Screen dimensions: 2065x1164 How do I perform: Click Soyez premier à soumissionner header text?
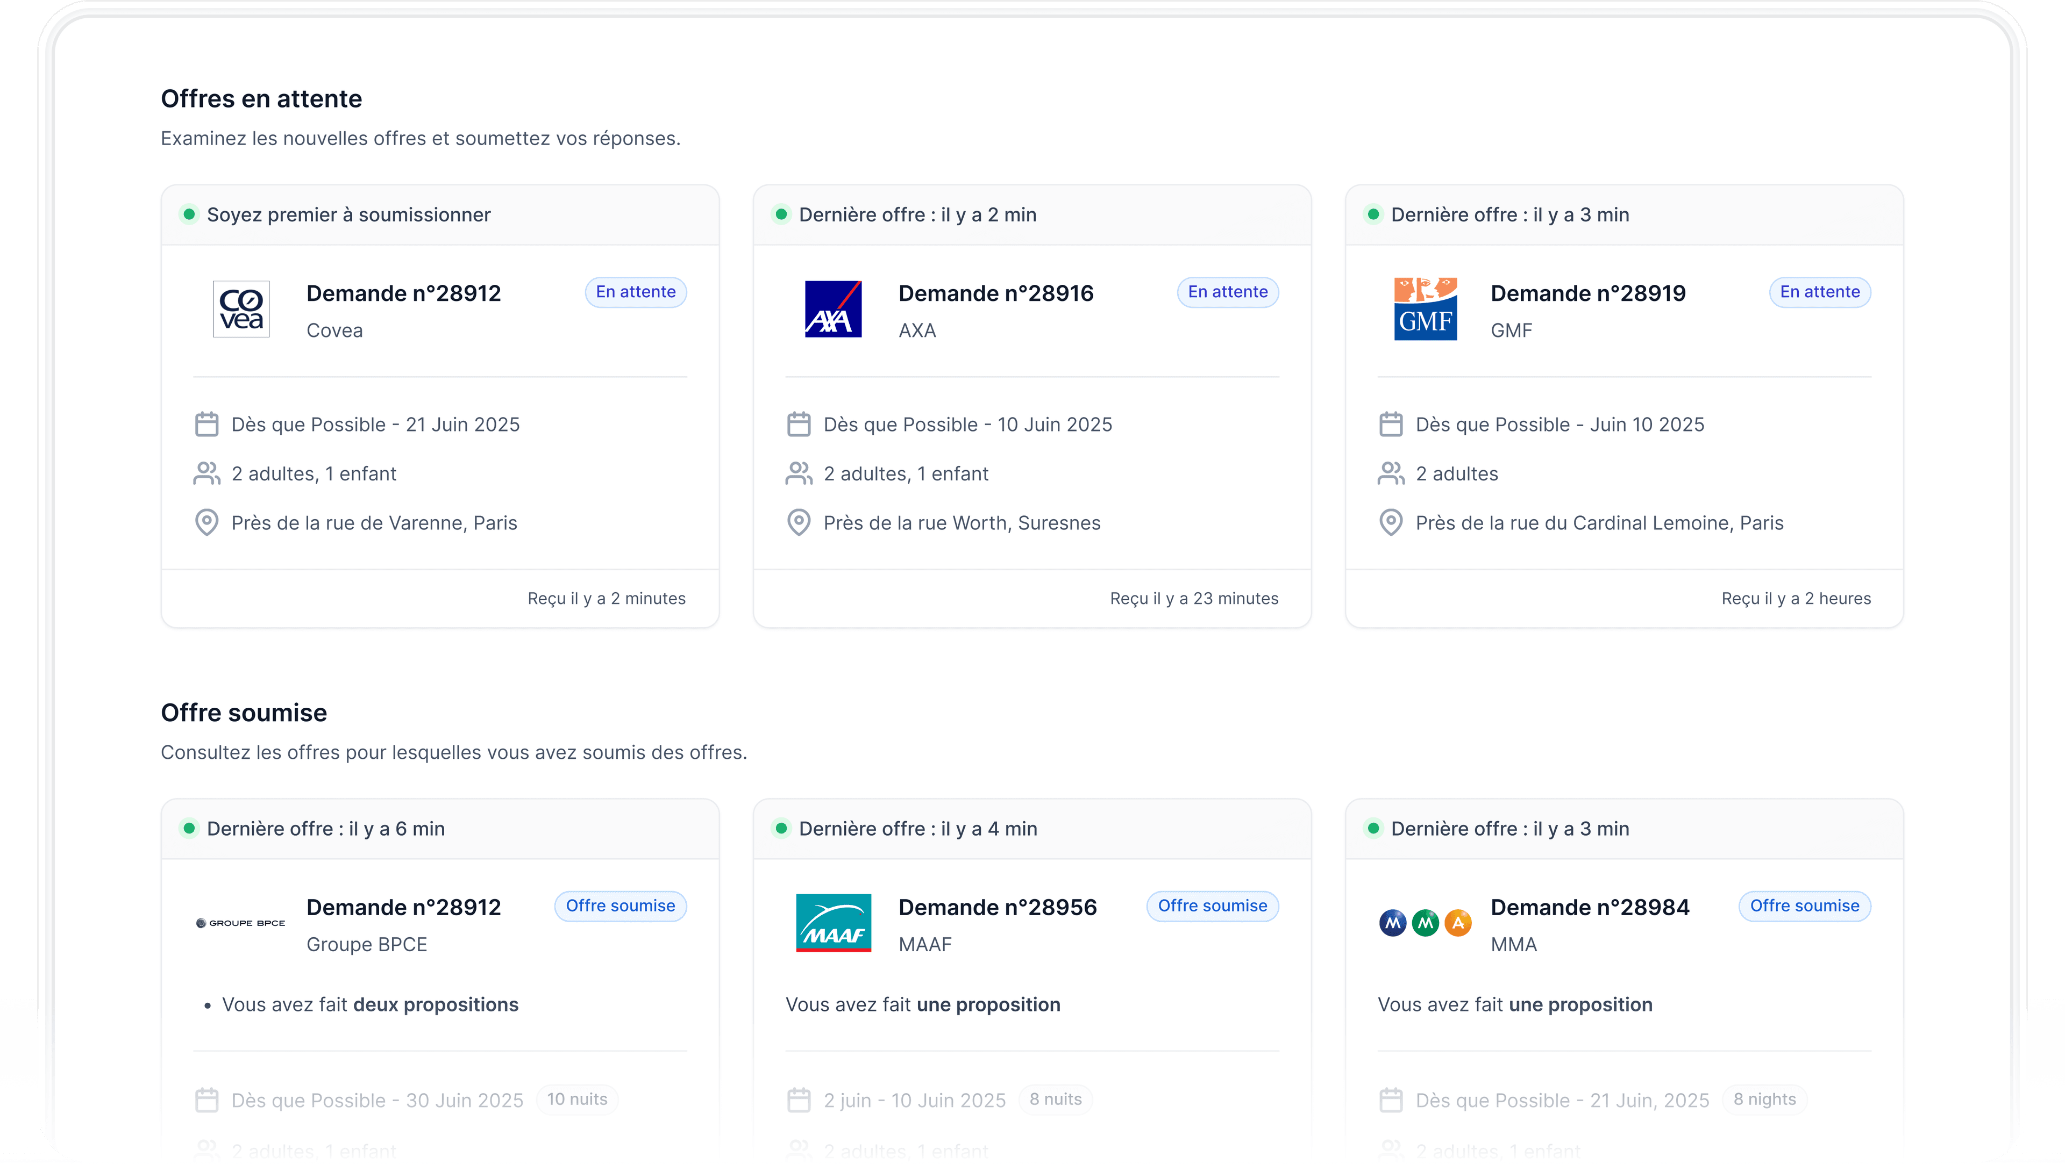pos(348,215)
